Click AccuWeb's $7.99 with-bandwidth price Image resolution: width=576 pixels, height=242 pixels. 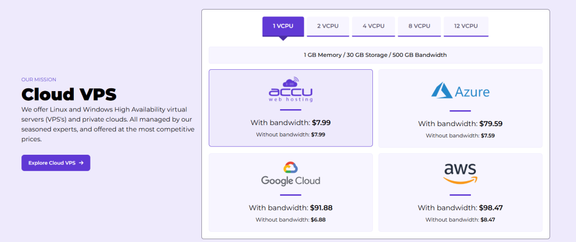pyautogui.click(x=322, y=122)
